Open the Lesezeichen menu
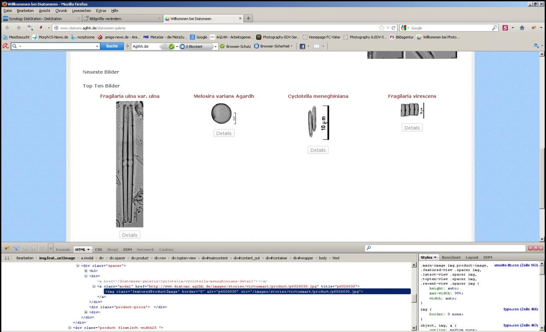The image size is (546, 332). tap(80, 11)
